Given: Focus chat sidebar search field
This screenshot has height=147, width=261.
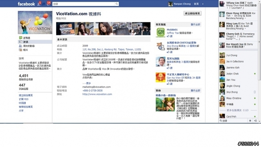Looking at the screenshot, I should [233, 121].
